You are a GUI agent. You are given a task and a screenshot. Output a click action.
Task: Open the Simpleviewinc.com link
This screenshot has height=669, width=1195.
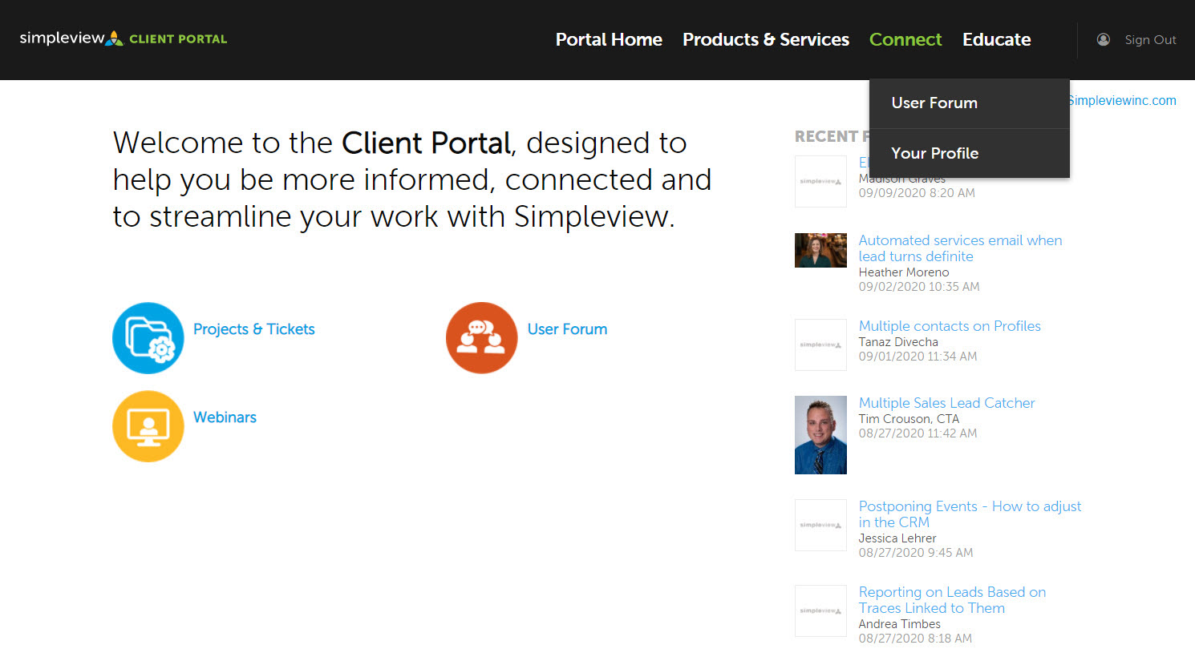(x=1124, y=100)
